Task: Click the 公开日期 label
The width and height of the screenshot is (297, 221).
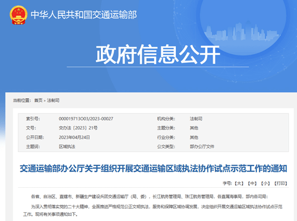Action: pos(35,137)
